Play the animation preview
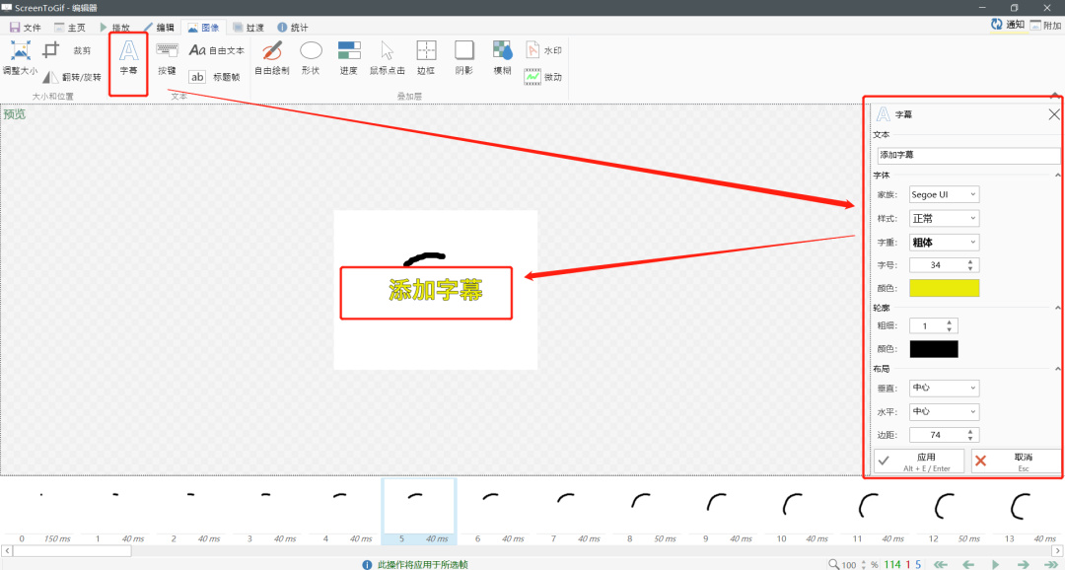The image size is (1065, 570). click(995, 564)
